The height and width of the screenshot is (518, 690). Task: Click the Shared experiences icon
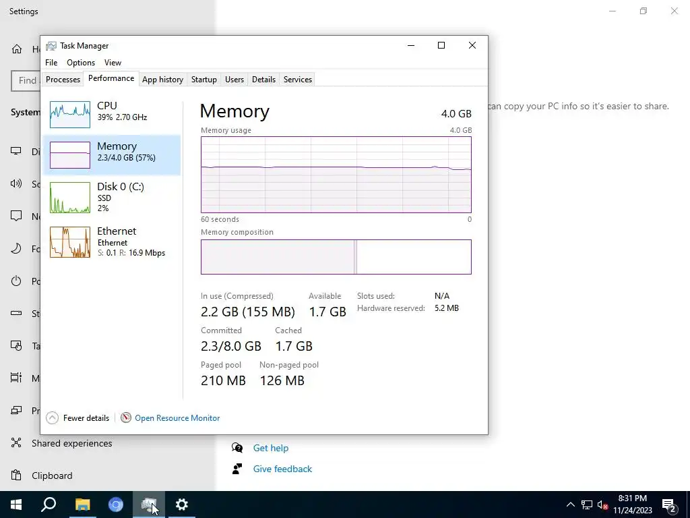(x=16, y=442)
